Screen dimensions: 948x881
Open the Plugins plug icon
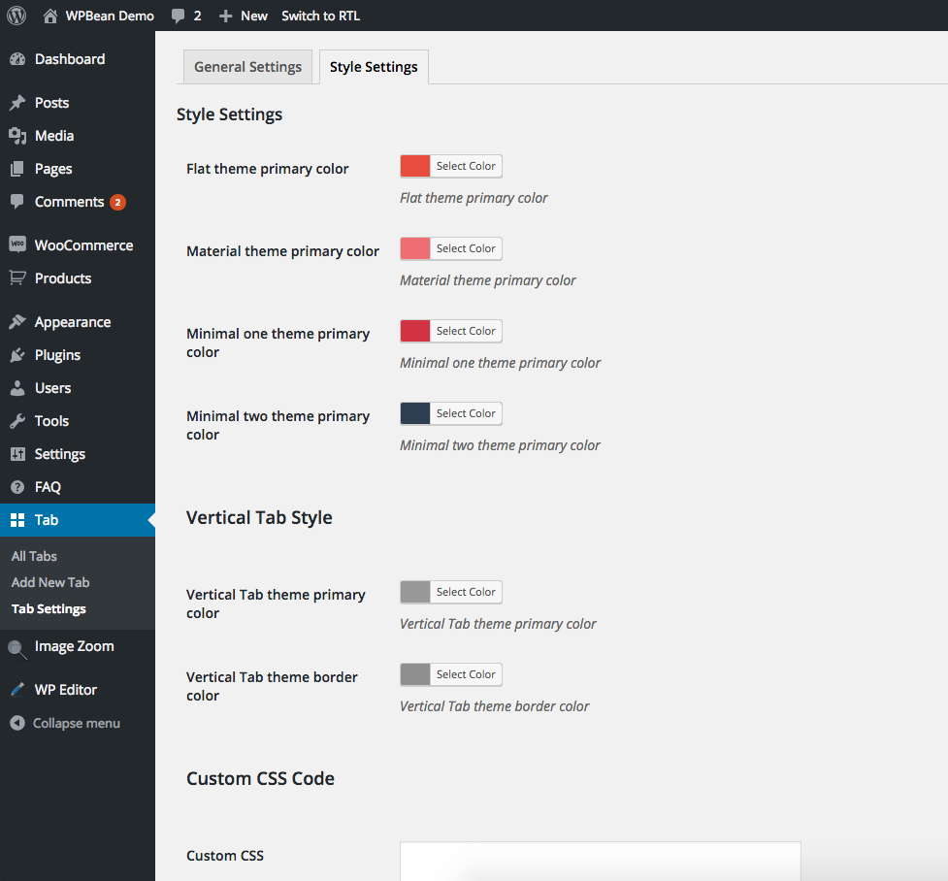point(17,355)
